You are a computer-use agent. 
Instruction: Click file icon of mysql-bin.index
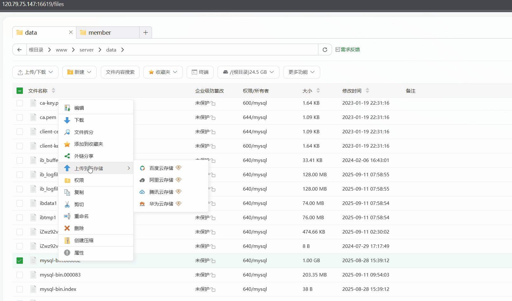click(x=33, y=289)
